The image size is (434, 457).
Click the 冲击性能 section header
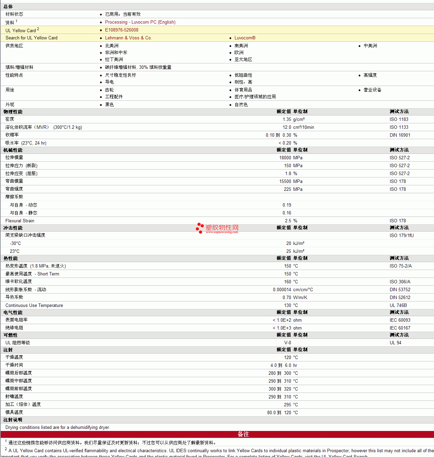[x=13, y=228]
